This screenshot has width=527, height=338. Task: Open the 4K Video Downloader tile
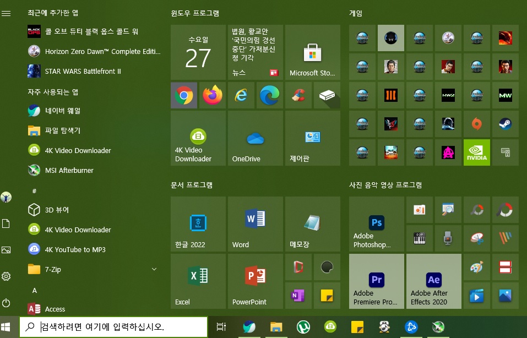(x=198, y=138)
